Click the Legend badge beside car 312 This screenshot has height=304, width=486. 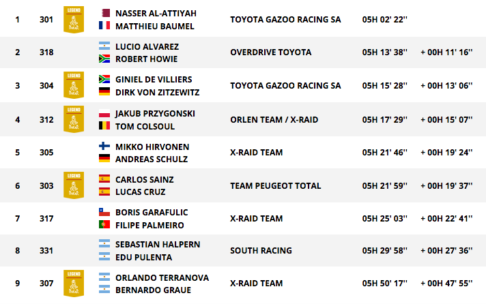tap(74, 119)
